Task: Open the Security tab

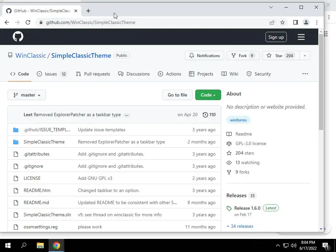Action: [259, 74]
